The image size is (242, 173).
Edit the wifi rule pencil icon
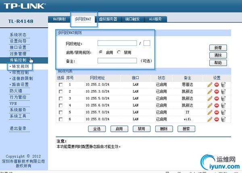pyautogui.click(x=210, y=119)
